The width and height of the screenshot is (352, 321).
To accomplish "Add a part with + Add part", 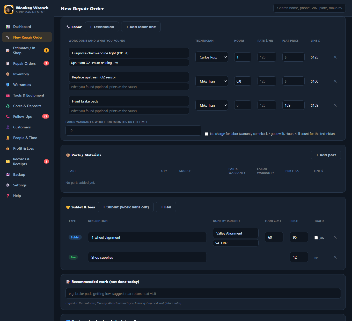I will (x=326, y=155).
